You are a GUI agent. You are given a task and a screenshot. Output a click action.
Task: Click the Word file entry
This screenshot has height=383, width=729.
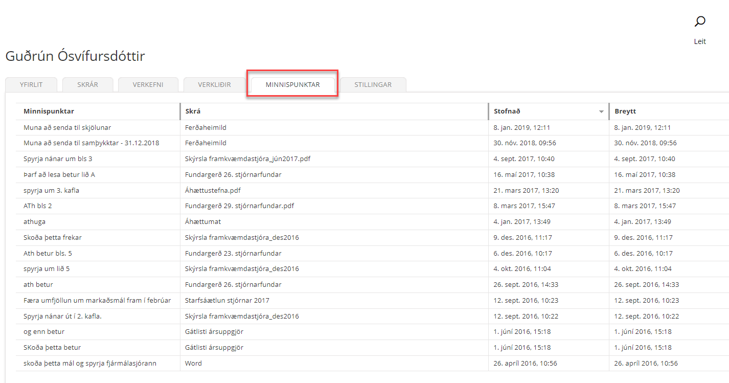coord(193,364)
